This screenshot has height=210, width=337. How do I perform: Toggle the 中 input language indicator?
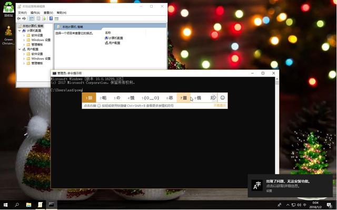[304, 205]
